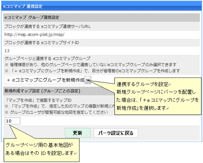This screenshot has height=163, width=203.
Task: Click the 指定したIDのマップの複製 note line
Action: tap(60, 106)
